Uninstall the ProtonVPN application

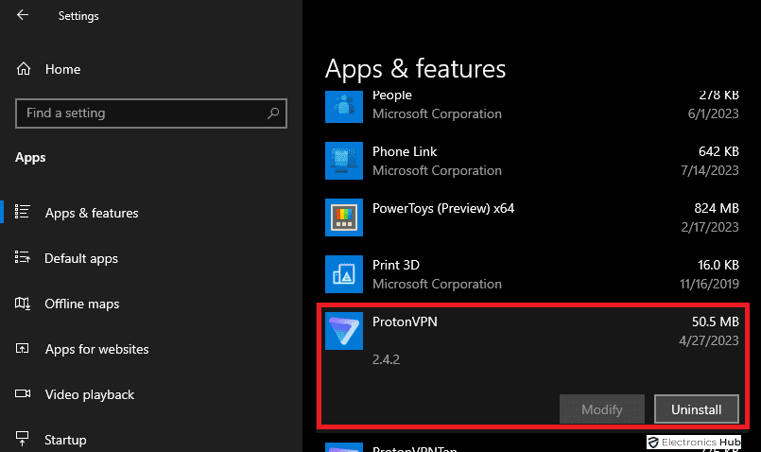point(696,409)
